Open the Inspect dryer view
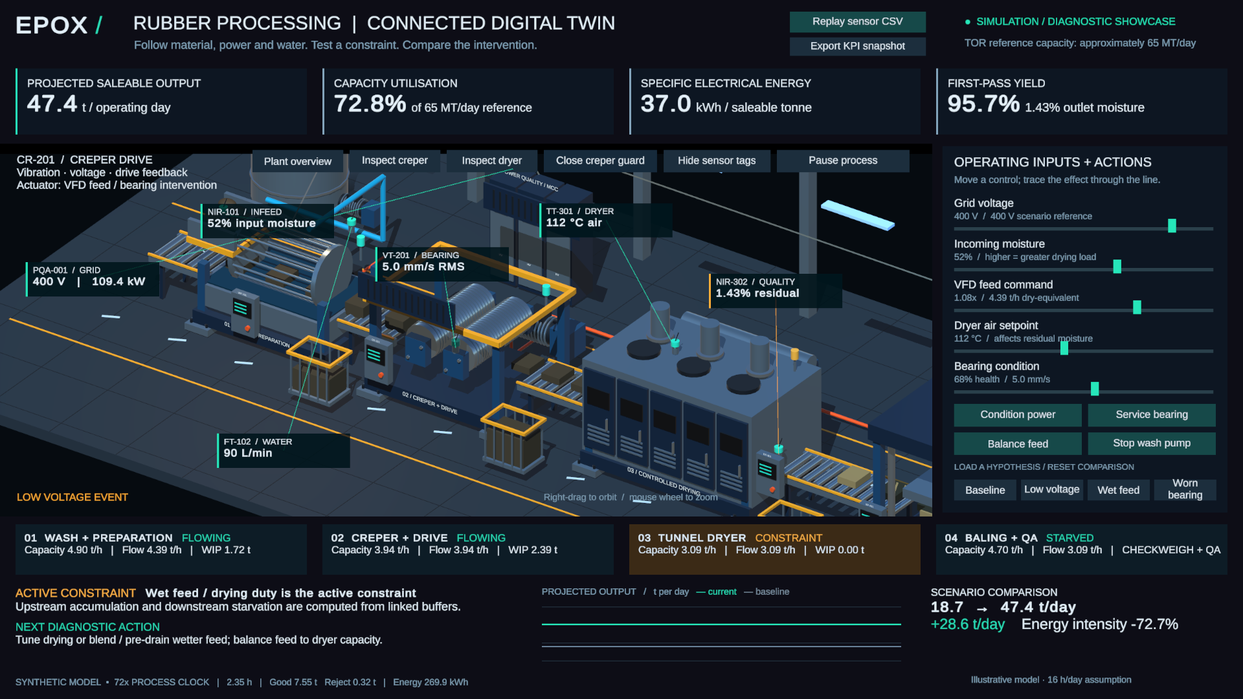 click(x=491, y=161)
